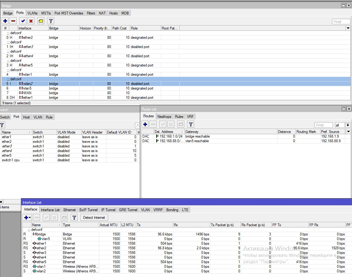The width and height of the screenshot is (352, 277).
Task: Open LTE tab in Interface List
Action: coord(185,210)
